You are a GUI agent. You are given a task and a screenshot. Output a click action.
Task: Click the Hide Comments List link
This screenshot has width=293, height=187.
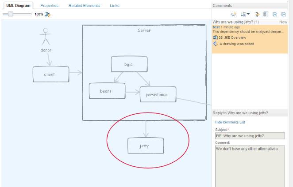click(x=230, y=122)
